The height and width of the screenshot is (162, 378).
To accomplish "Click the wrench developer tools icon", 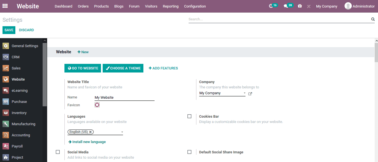I will pyautogui.click(x=309, y=6).
